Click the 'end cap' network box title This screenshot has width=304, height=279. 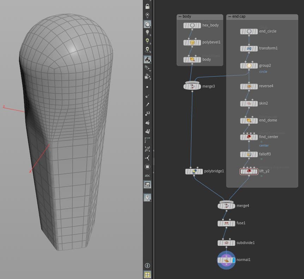pyautogui.click(x=239, y=17)
